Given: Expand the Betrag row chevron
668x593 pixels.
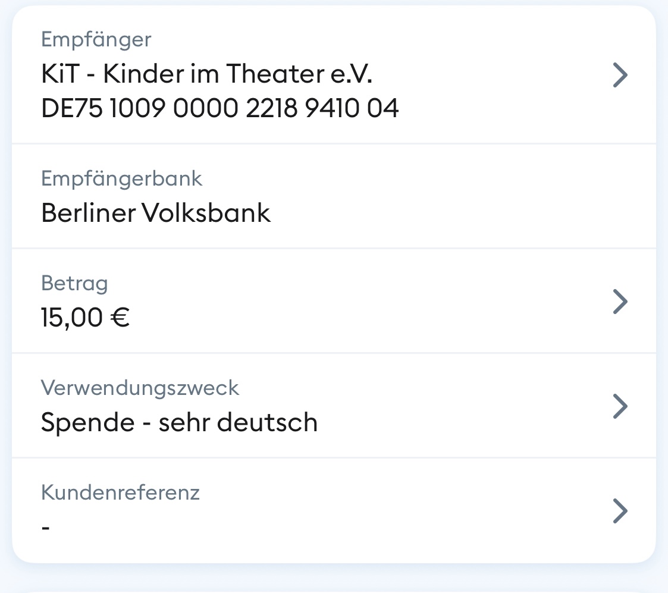Looking at the screenshot, I should 620,302.
